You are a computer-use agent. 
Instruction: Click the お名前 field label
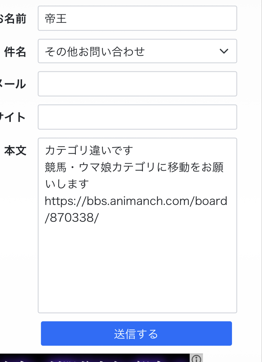pyautogui.click(x=13, y=19)
